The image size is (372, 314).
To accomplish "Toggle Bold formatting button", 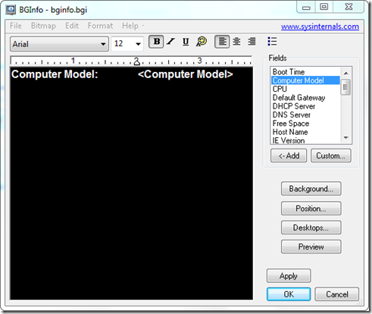I will click(156, 42).
